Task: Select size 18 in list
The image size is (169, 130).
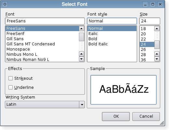Action: point(147,29)
